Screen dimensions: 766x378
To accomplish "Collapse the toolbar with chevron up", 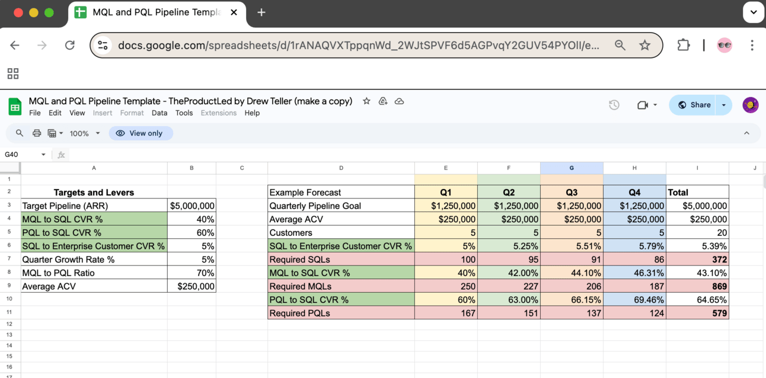I will tap(746, 133).
